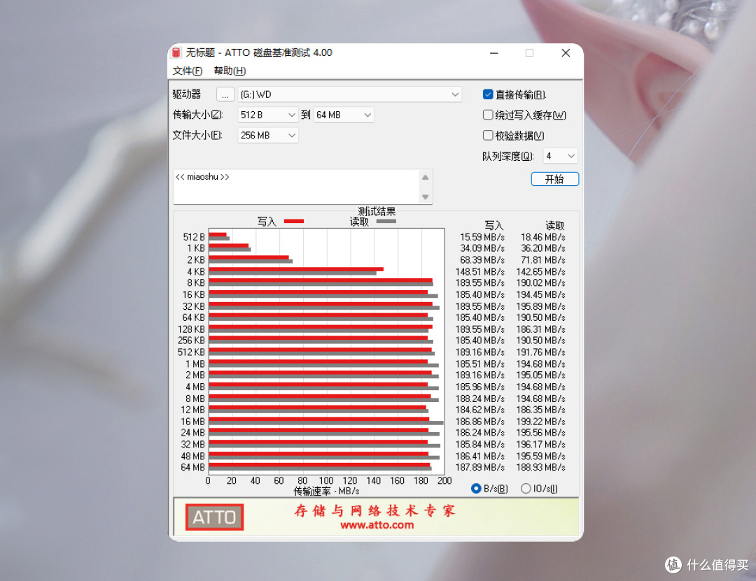This screenshot has height=581, width=756.
Task: Click the 34.09 MB/s write value
Action: [x=482, y=248]
